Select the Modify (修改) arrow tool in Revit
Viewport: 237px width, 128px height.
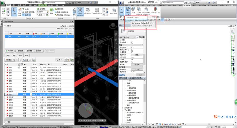pyautogui.click(x=122, y=10)
